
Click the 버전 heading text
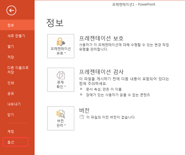click(x=84, y=111)
